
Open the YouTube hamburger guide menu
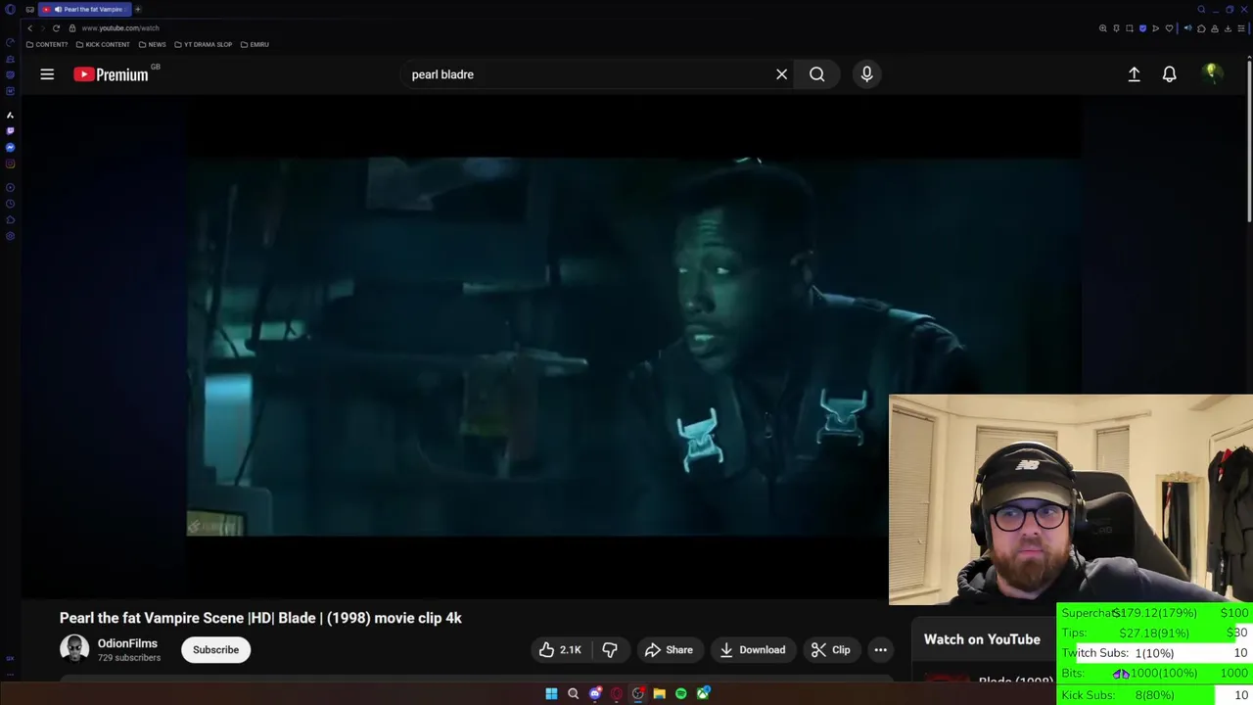47,74
